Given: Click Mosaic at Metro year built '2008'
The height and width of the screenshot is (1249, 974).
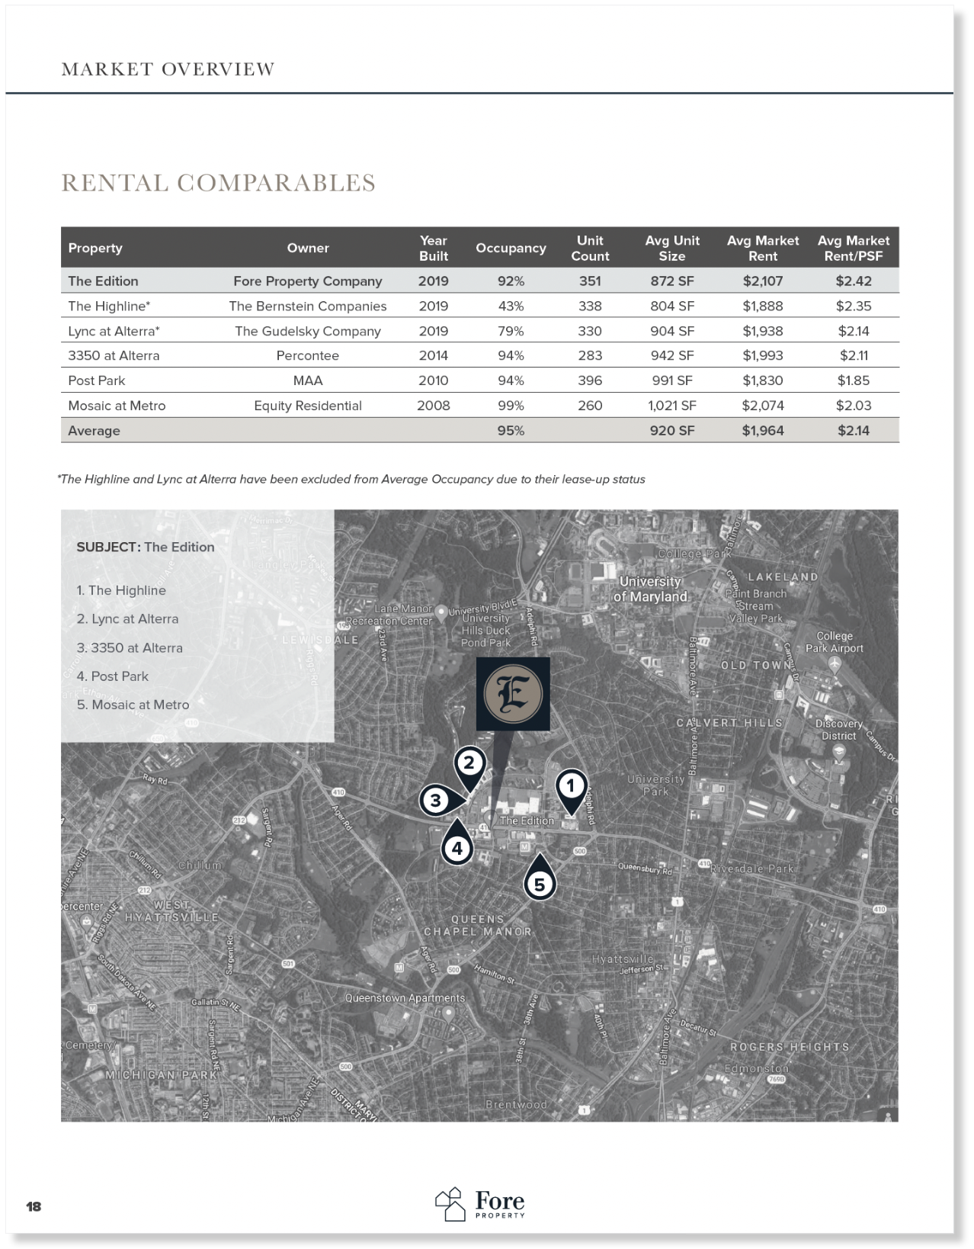Looking at the screenshot, I should 434,406.
